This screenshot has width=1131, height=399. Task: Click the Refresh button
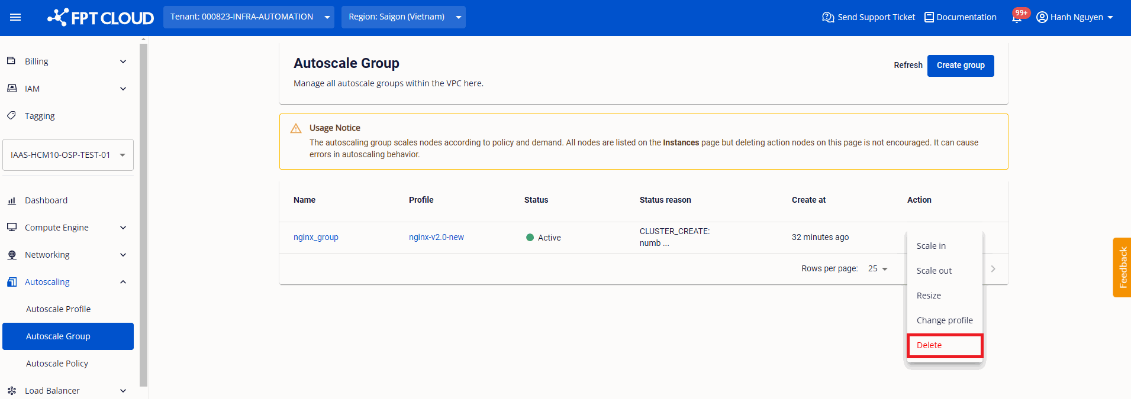pos(908,66)
